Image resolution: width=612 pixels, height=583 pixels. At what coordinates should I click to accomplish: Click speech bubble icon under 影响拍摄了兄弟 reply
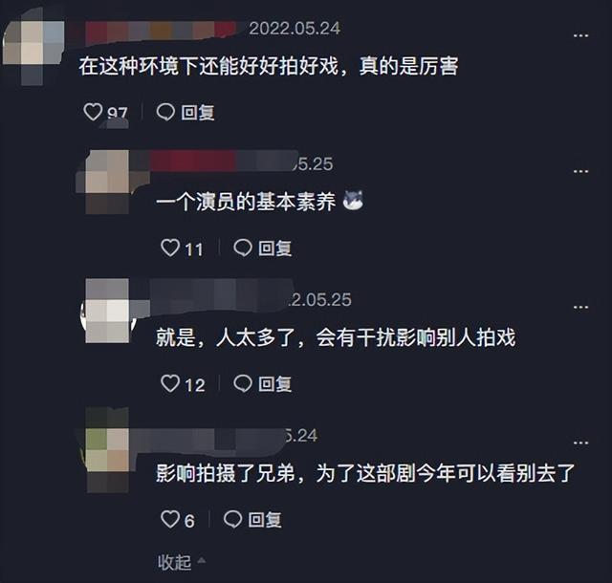click(232, 519)
